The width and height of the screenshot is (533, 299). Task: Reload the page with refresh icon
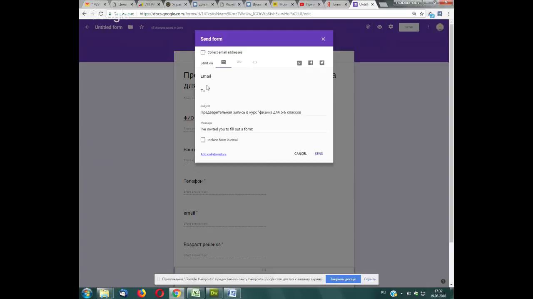(x=101, y=14)
